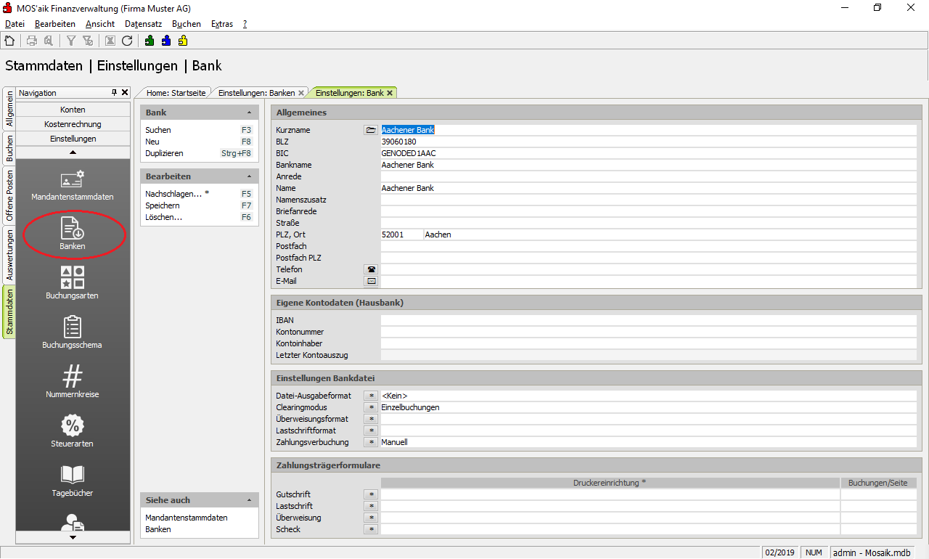Image resolution: width=929 pixels, height=559 pixels.
Task: Click the Mandantenstammdaten link under Siehe auch
Action: pyautogui.click(x=187, y=518)
